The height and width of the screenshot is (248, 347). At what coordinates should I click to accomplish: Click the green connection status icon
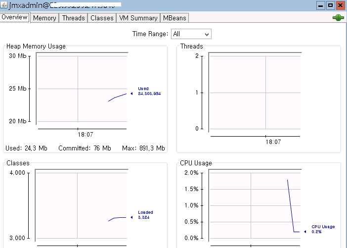338,18
